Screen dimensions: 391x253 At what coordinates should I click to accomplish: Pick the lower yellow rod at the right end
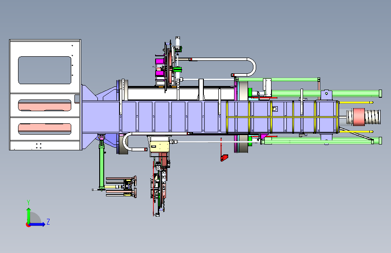point(356,131)
